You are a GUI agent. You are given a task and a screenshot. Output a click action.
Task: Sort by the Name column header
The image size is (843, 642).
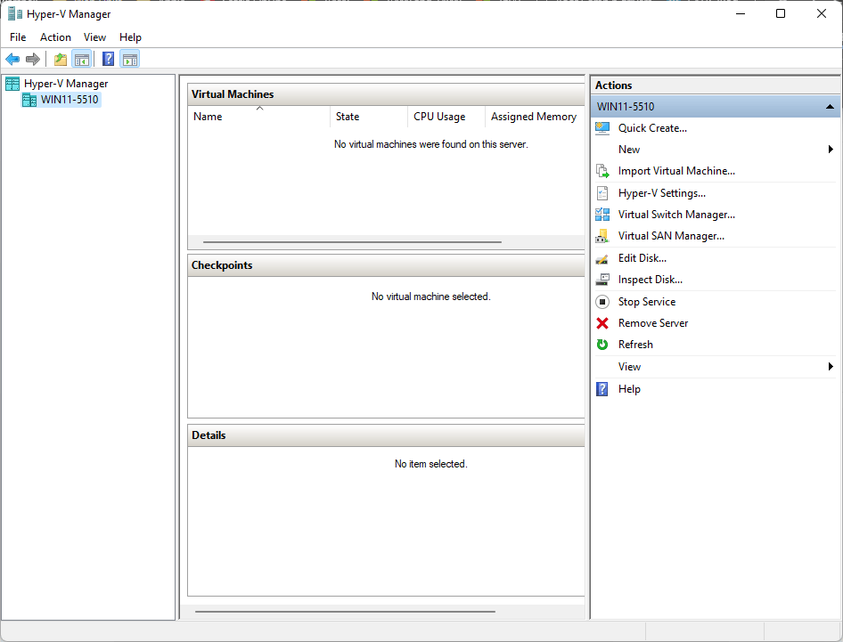258,117
